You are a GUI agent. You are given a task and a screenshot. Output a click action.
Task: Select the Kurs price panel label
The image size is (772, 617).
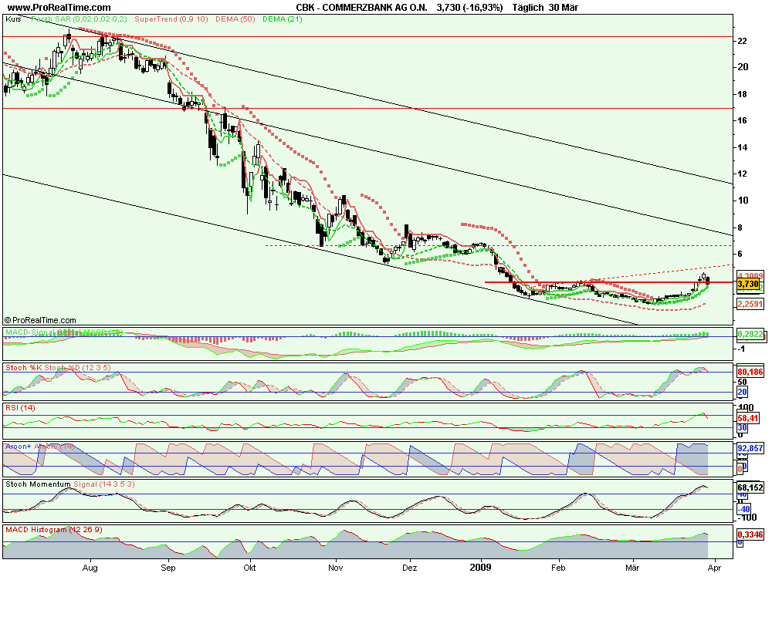coord(13,19)
